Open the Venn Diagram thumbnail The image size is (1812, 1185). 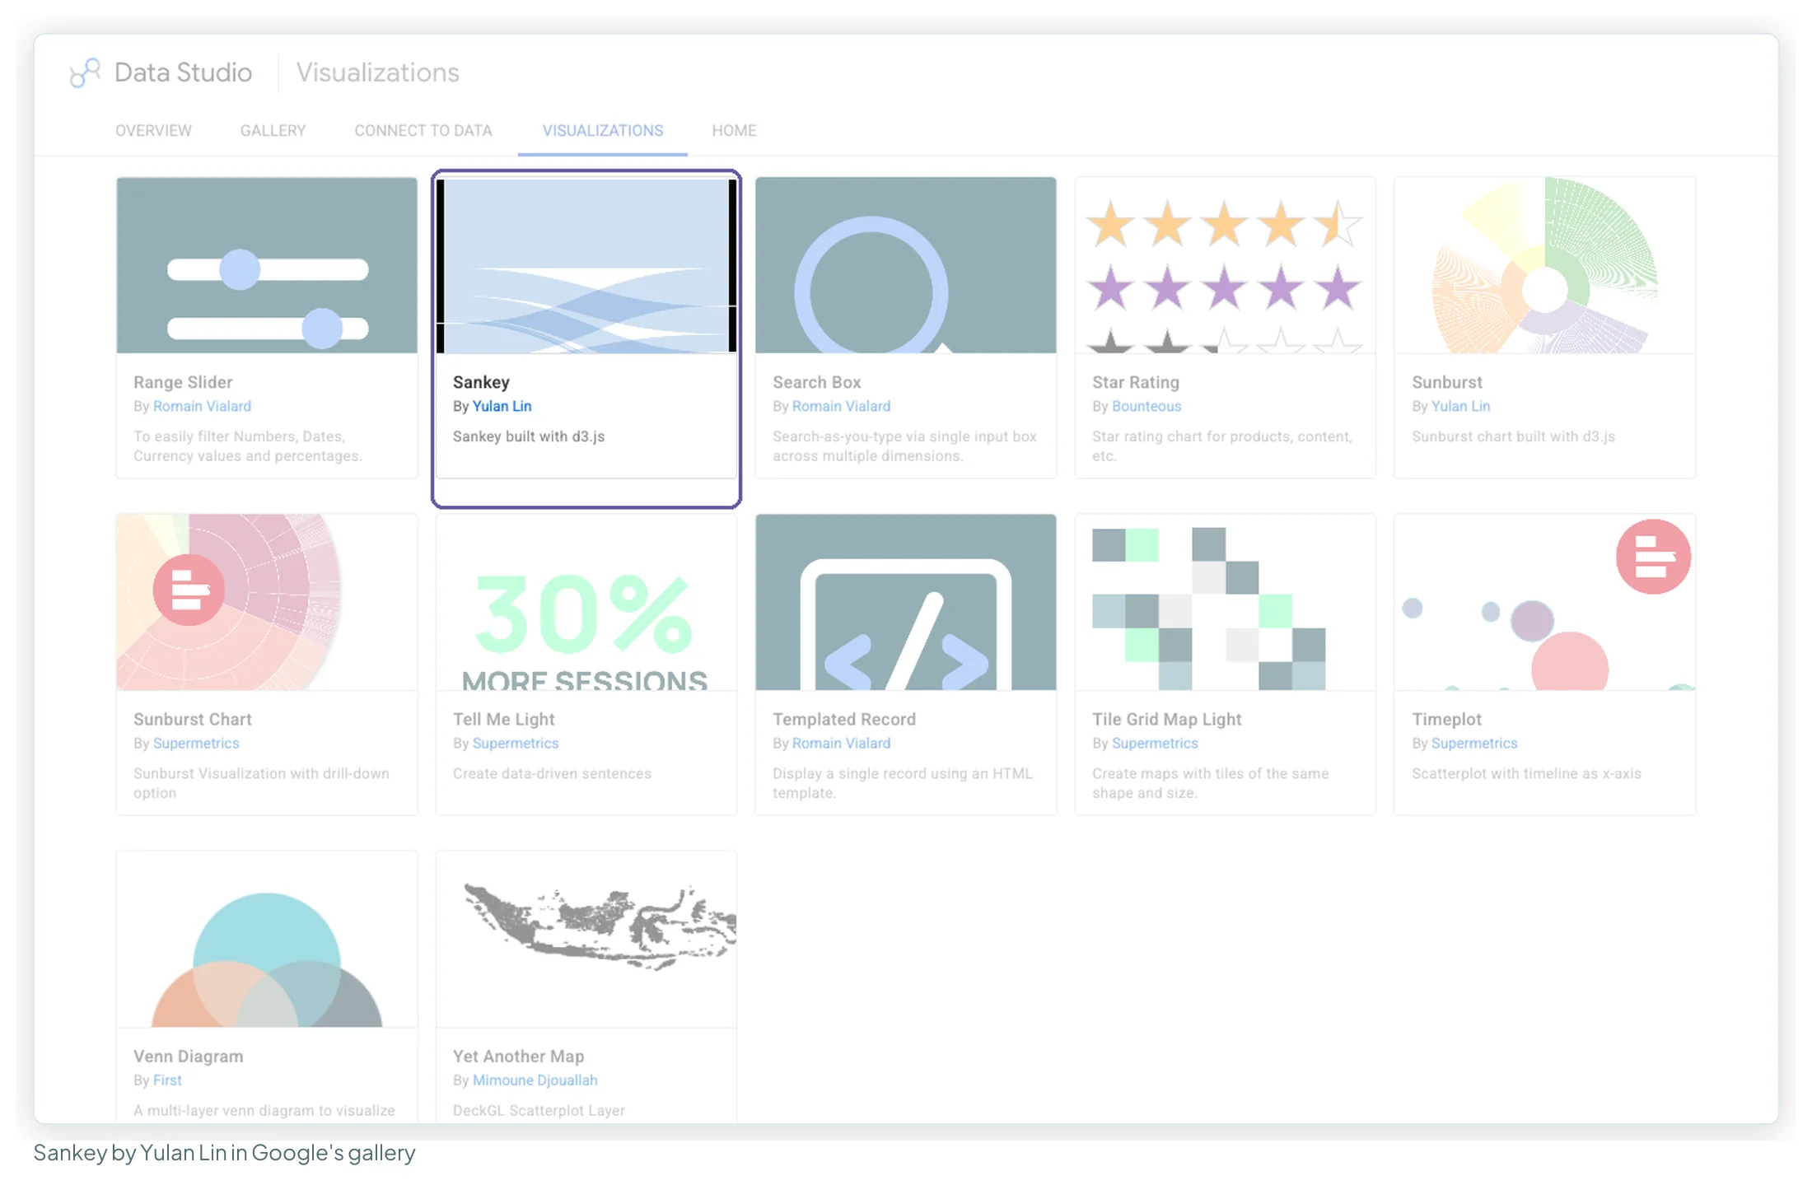click(267, 939)
